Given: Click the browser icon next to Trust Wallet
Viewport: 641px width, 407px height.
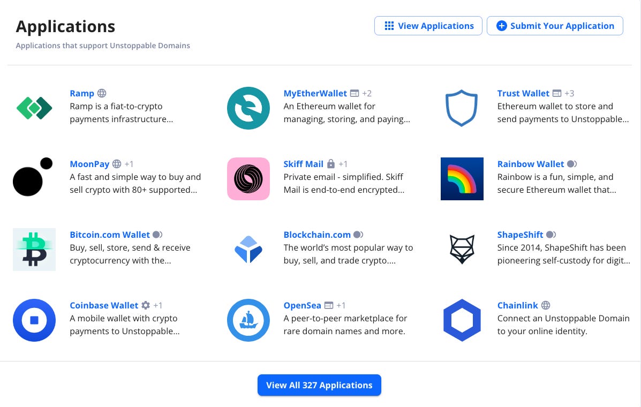Looking at the screenshot, I should (x=557, y=93).
